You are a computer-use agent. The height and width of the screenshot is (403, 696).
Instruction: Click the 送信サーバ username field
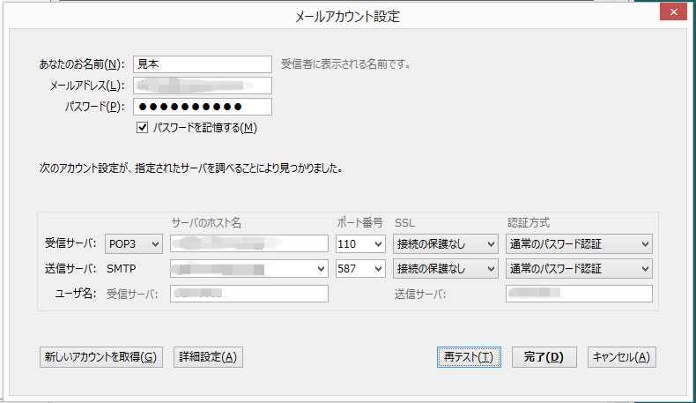coord(579,294)
